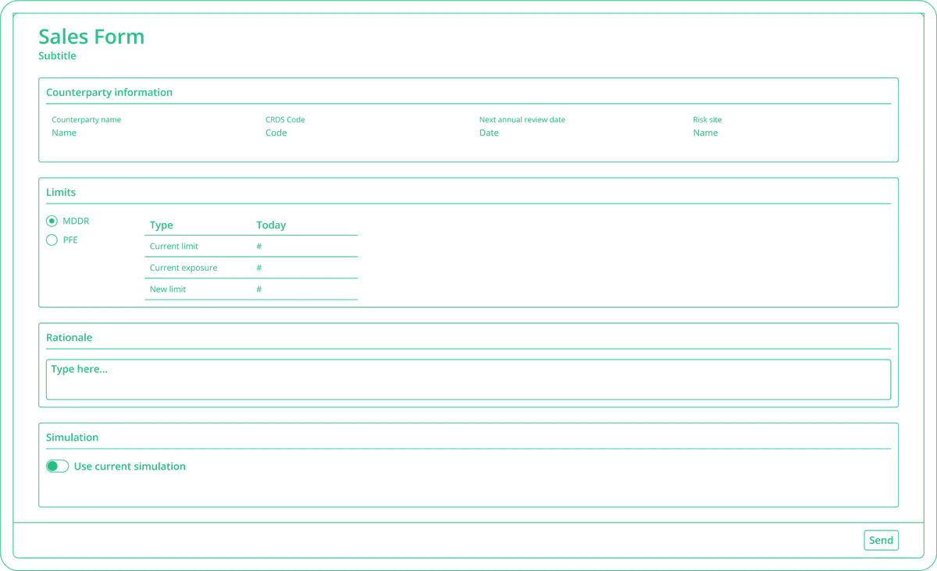Click the Counterparty name field label

87,120
